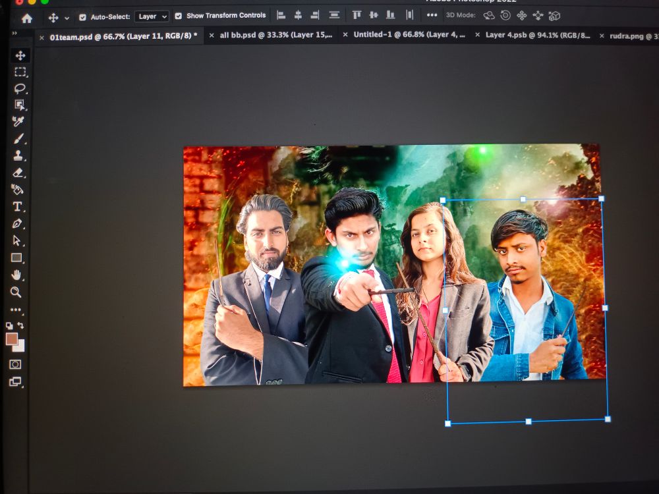Select the Hand tool
Screen dimensions: 659x494
click(16, 275)
